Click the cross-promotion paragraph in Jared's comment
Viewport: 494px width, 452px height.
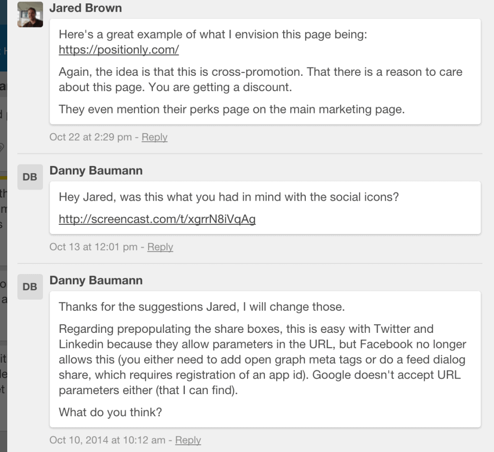tap(261, 80)
